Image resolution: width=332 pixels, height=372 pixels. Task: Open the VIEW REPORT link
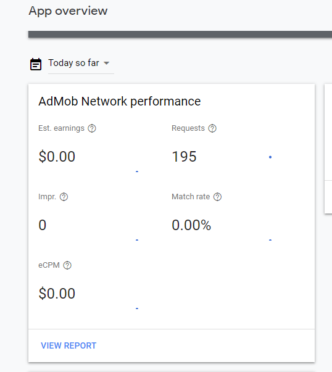pyautogui.click(x=68, y=345)
